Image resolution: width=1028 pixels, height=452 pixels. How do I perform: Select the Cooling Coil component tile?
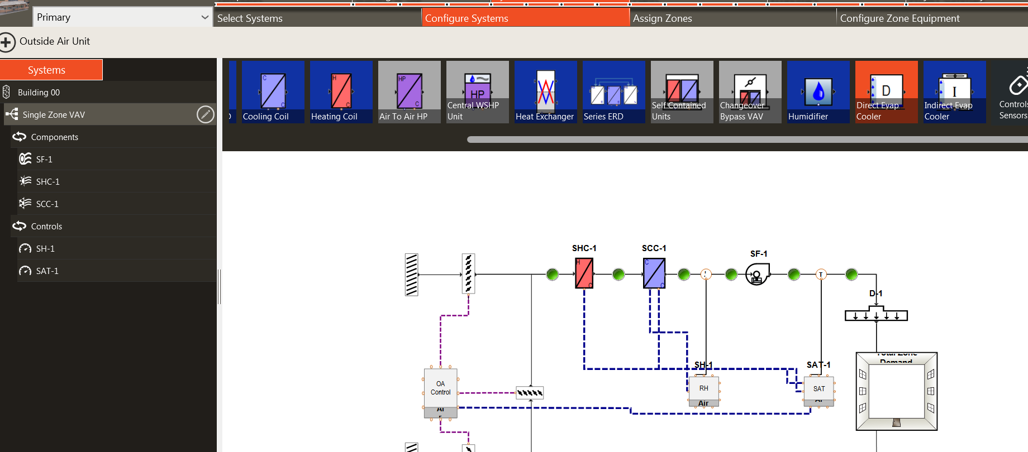[x=273, y=92]
